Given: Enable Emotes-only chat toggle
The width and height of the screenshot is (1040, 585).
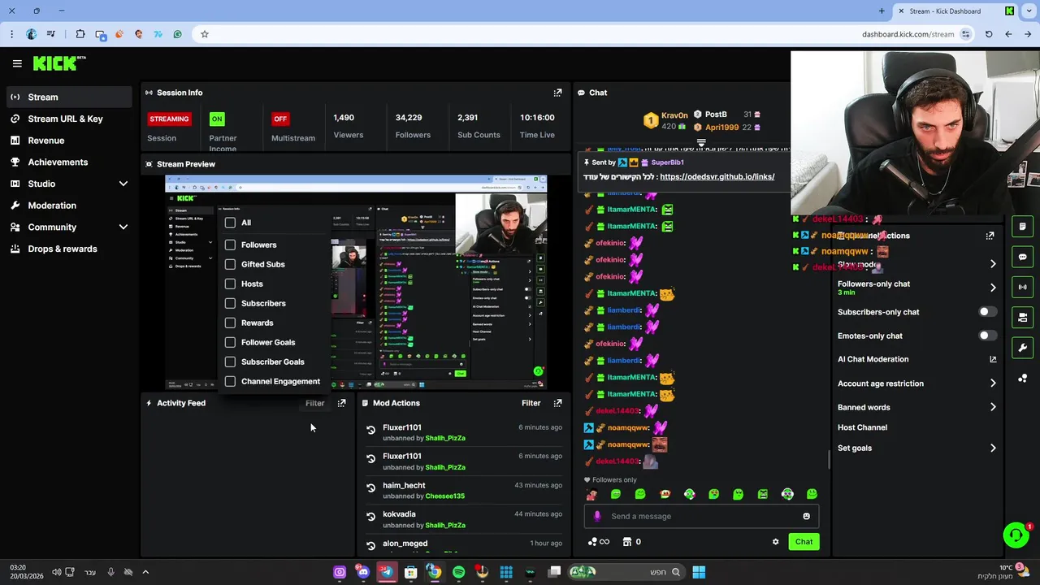Looking at the screenshot, I should 987,336.
